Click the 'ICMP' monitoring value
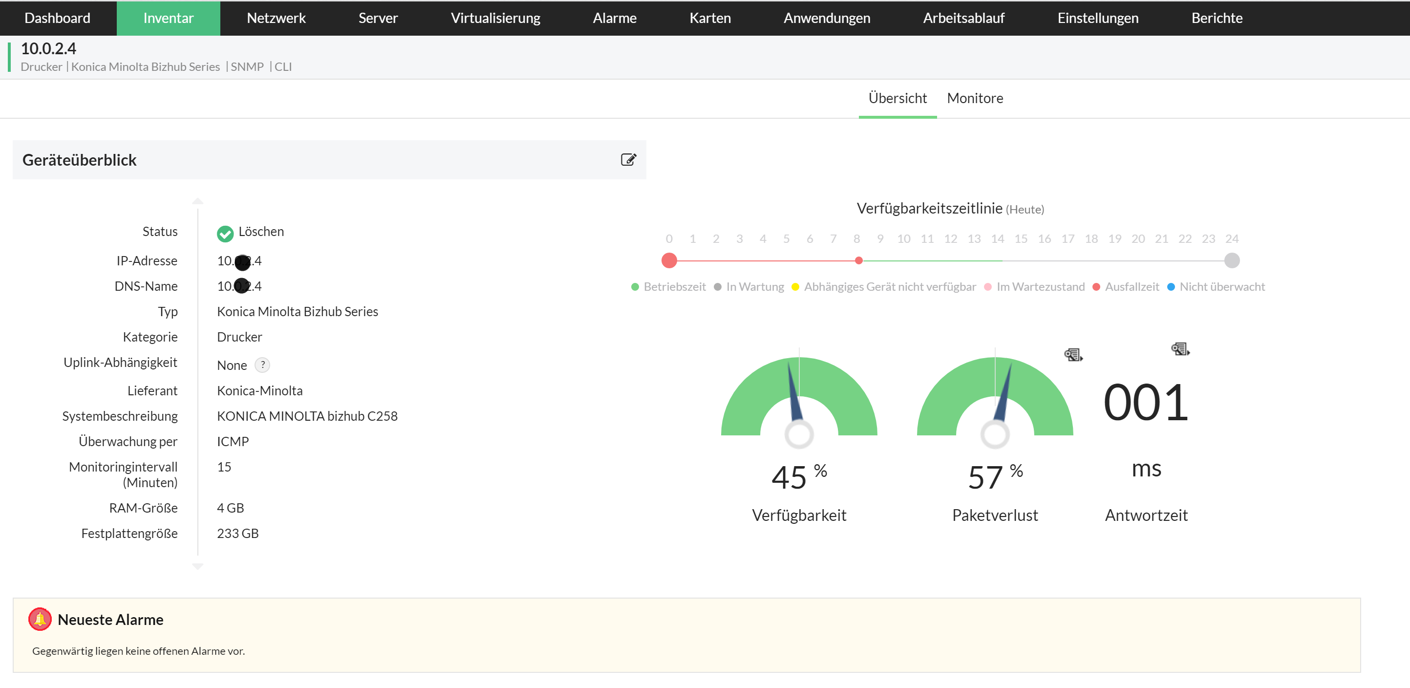 [233, 441]
